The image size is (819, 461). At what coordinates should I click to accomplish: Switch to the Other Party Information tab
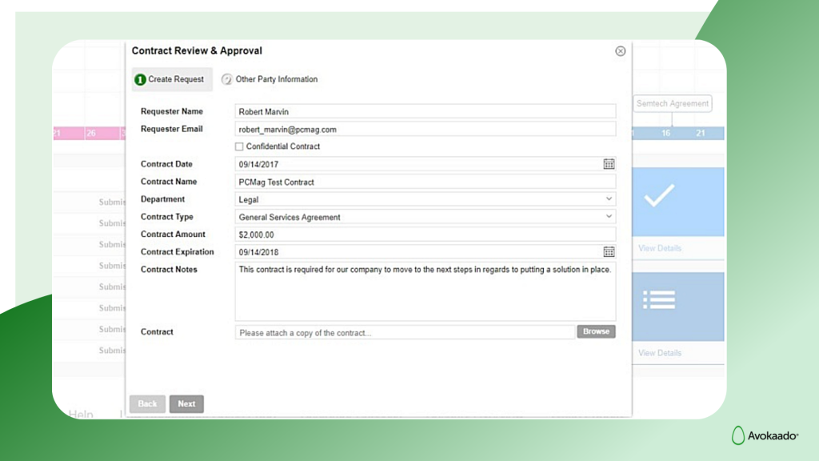pyautogui.click(x=276, y=79)
